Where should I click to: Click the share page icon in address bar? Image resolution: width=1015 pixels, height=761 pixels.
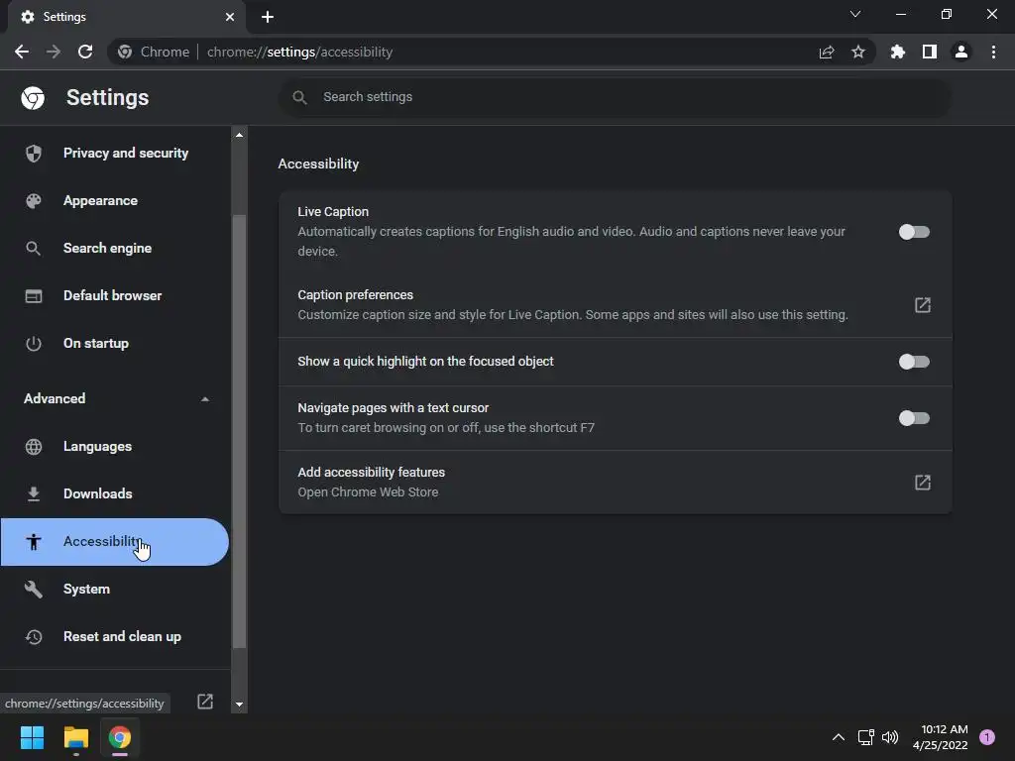tap(827, 52)
